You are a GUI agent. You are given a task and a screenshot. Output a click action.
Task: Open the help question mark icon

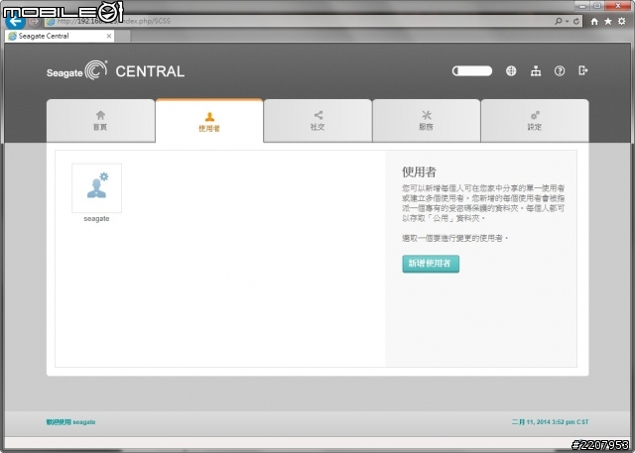click(x=560, y=71)
